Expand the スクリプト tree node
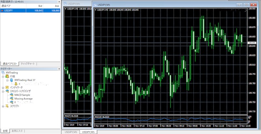261x134 pixels. (3, 106)
